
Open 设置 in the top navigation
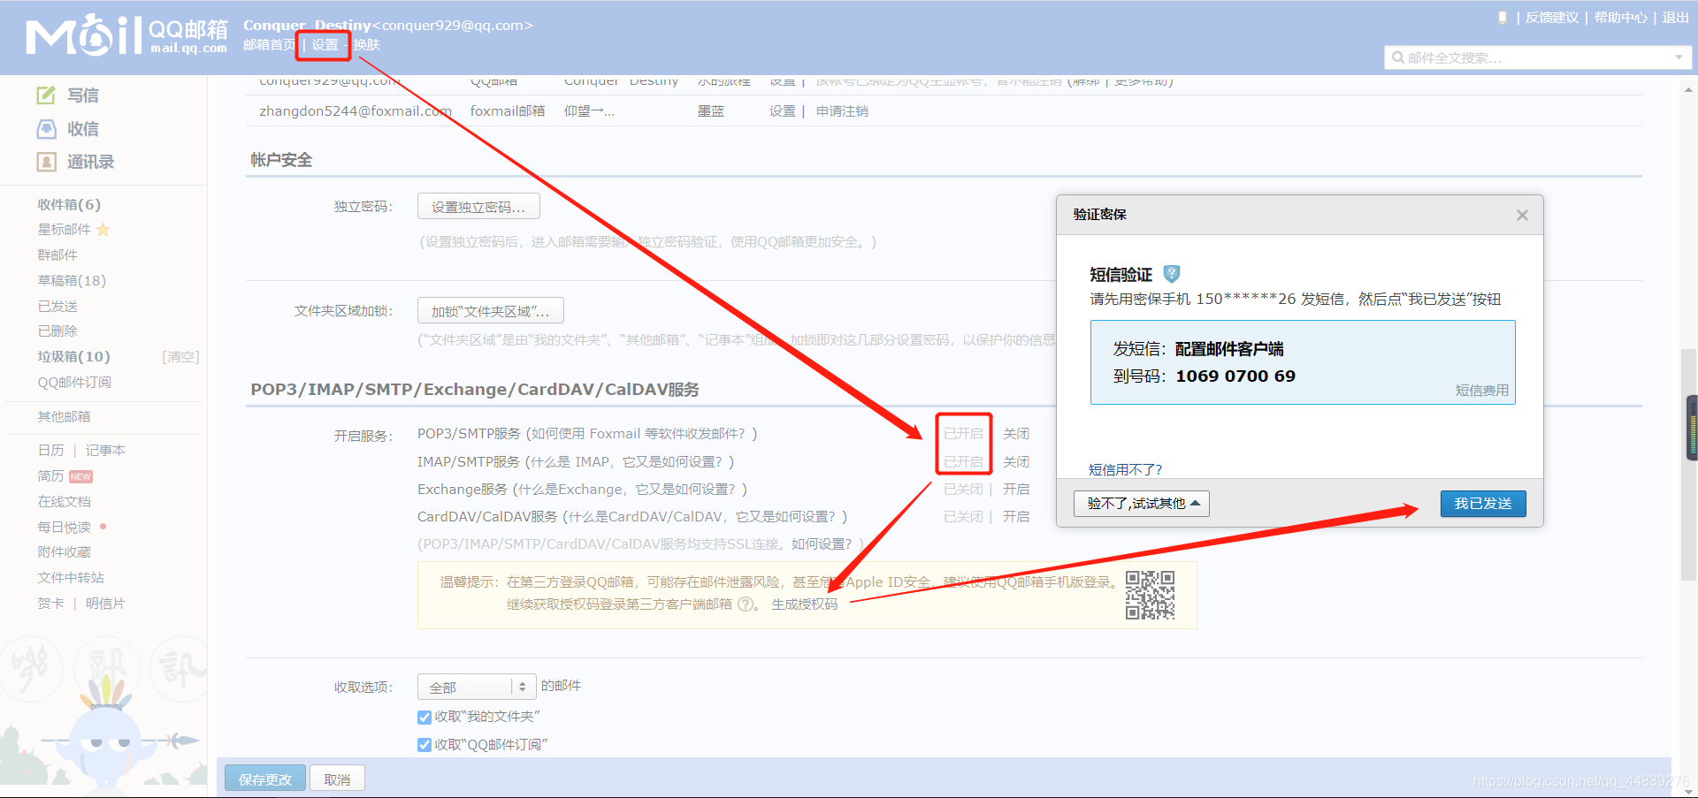325,45
